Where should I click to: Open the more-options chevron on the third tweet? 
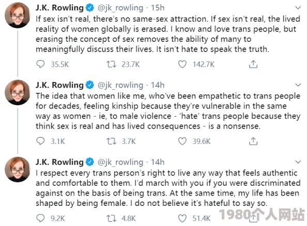[x=298, y=162]
